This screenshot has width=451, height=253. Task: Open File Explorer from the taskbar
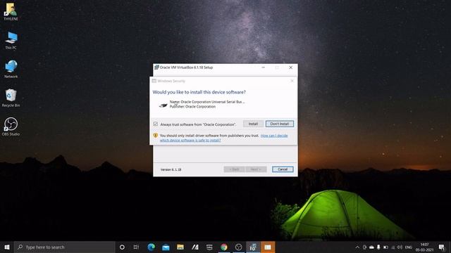coord(180,247)
